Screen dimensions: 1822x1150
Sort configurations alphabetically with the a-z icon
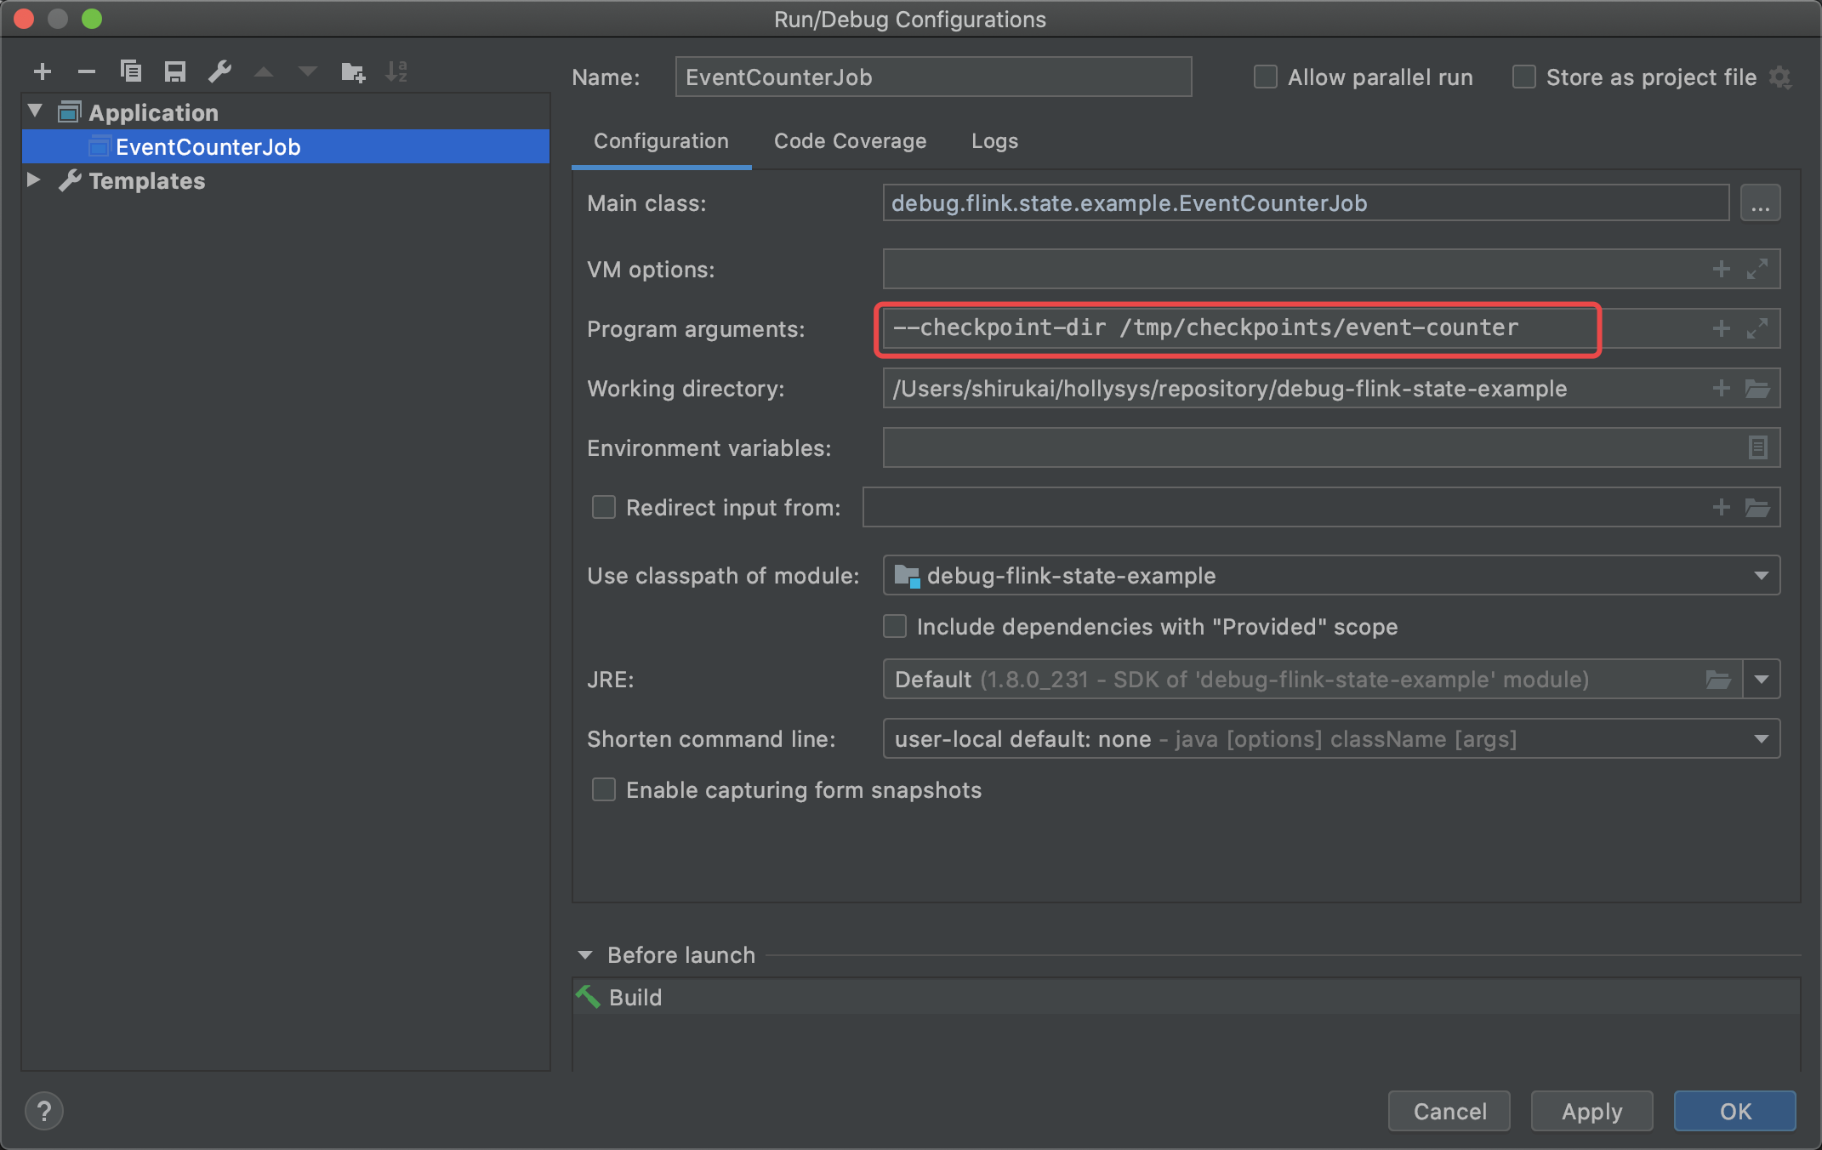point(396,72)
